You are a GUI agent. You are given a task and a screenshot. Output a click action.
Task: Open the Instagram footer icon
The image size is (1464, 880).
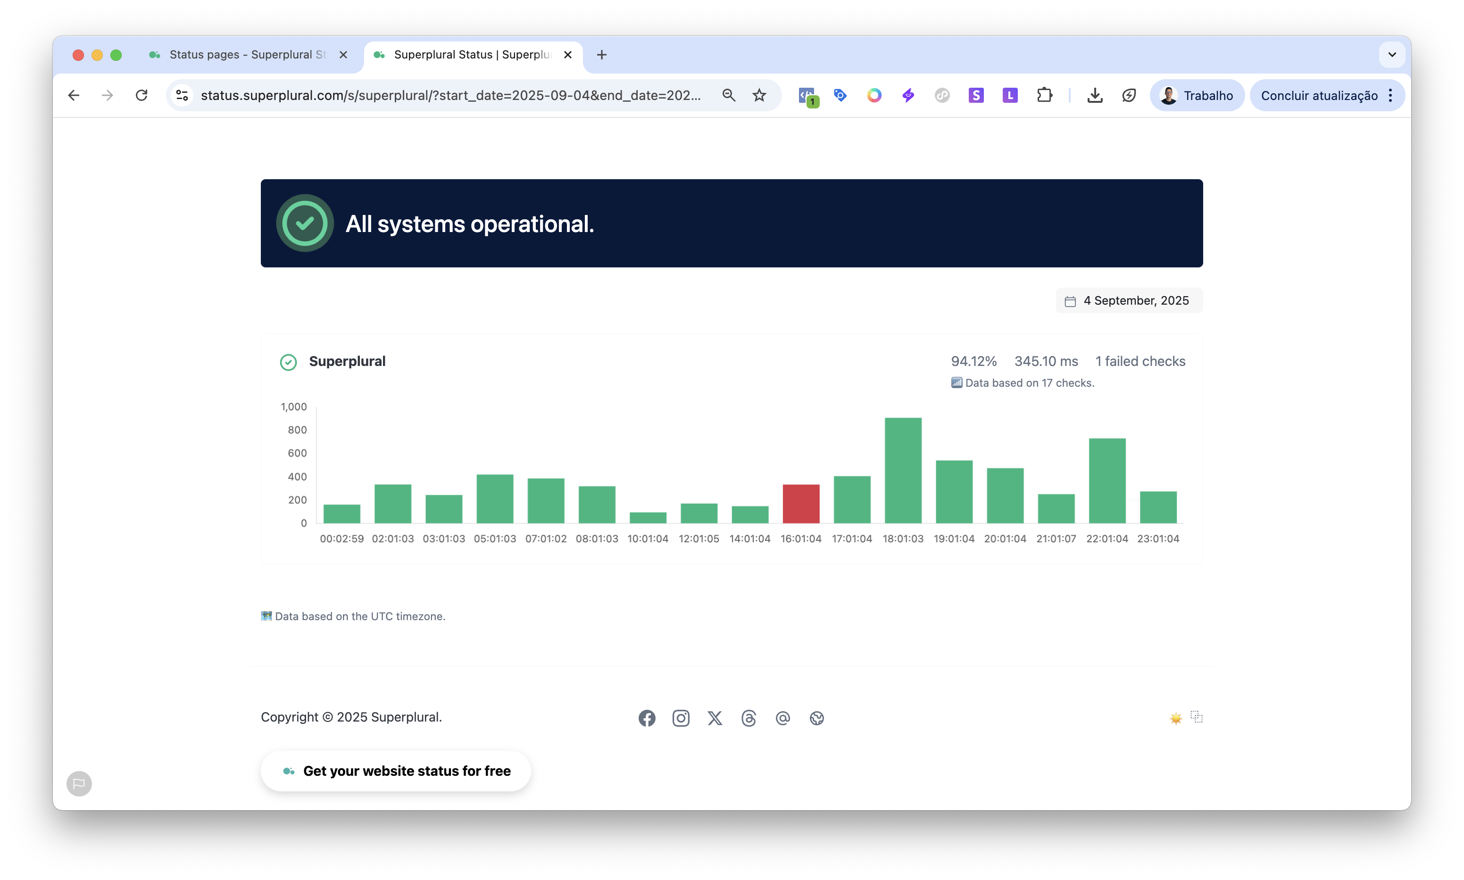tap(681, 718)
